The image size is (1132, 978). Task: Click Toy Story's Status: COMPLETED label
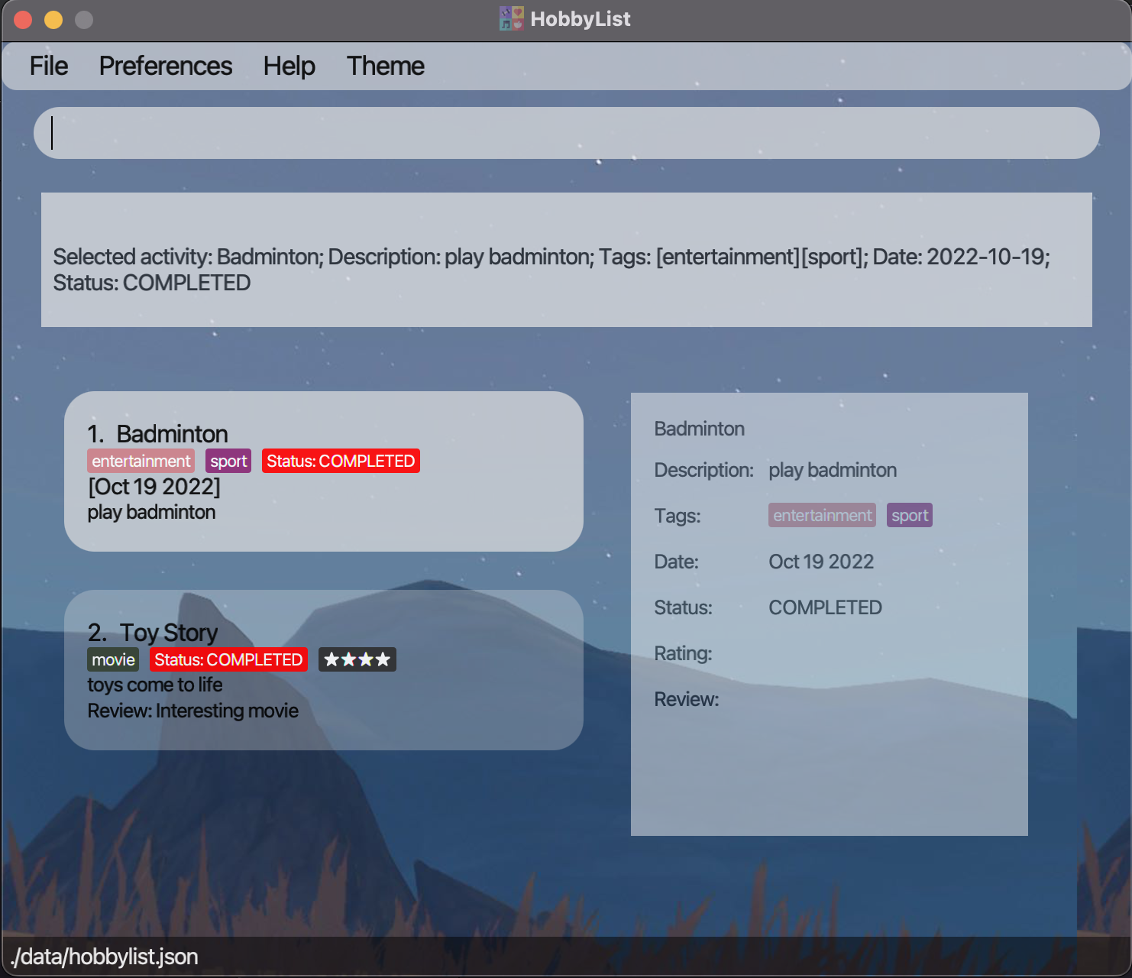point(228,659)
